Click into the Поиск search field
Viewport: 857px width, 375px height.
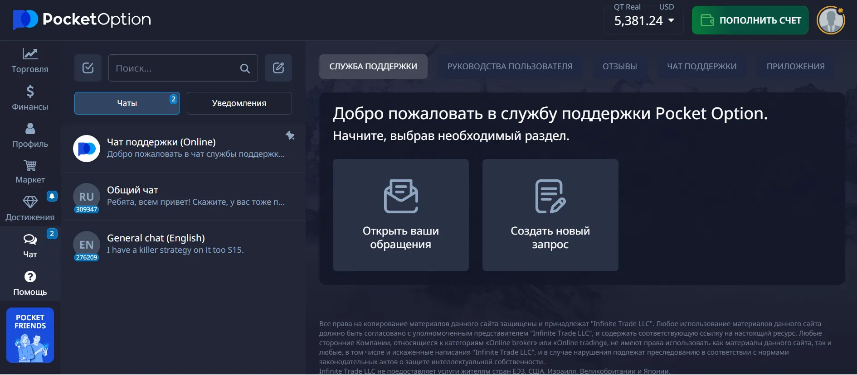(175, 68)
